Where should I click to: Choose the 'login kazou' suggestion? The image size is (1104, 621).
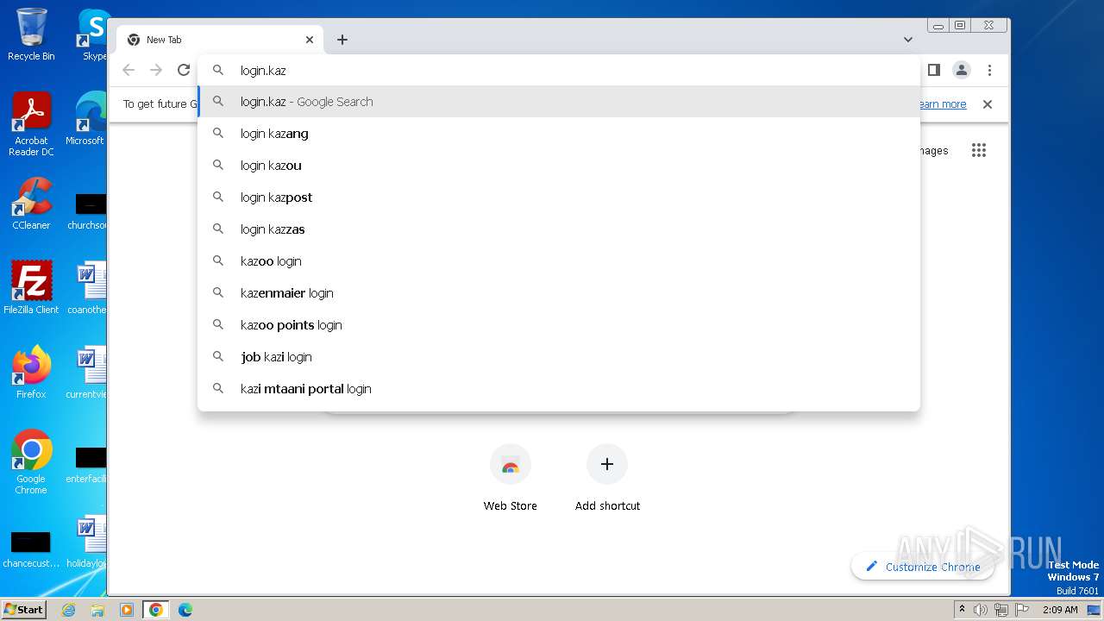pyautogui.click(x=559, y=166)
